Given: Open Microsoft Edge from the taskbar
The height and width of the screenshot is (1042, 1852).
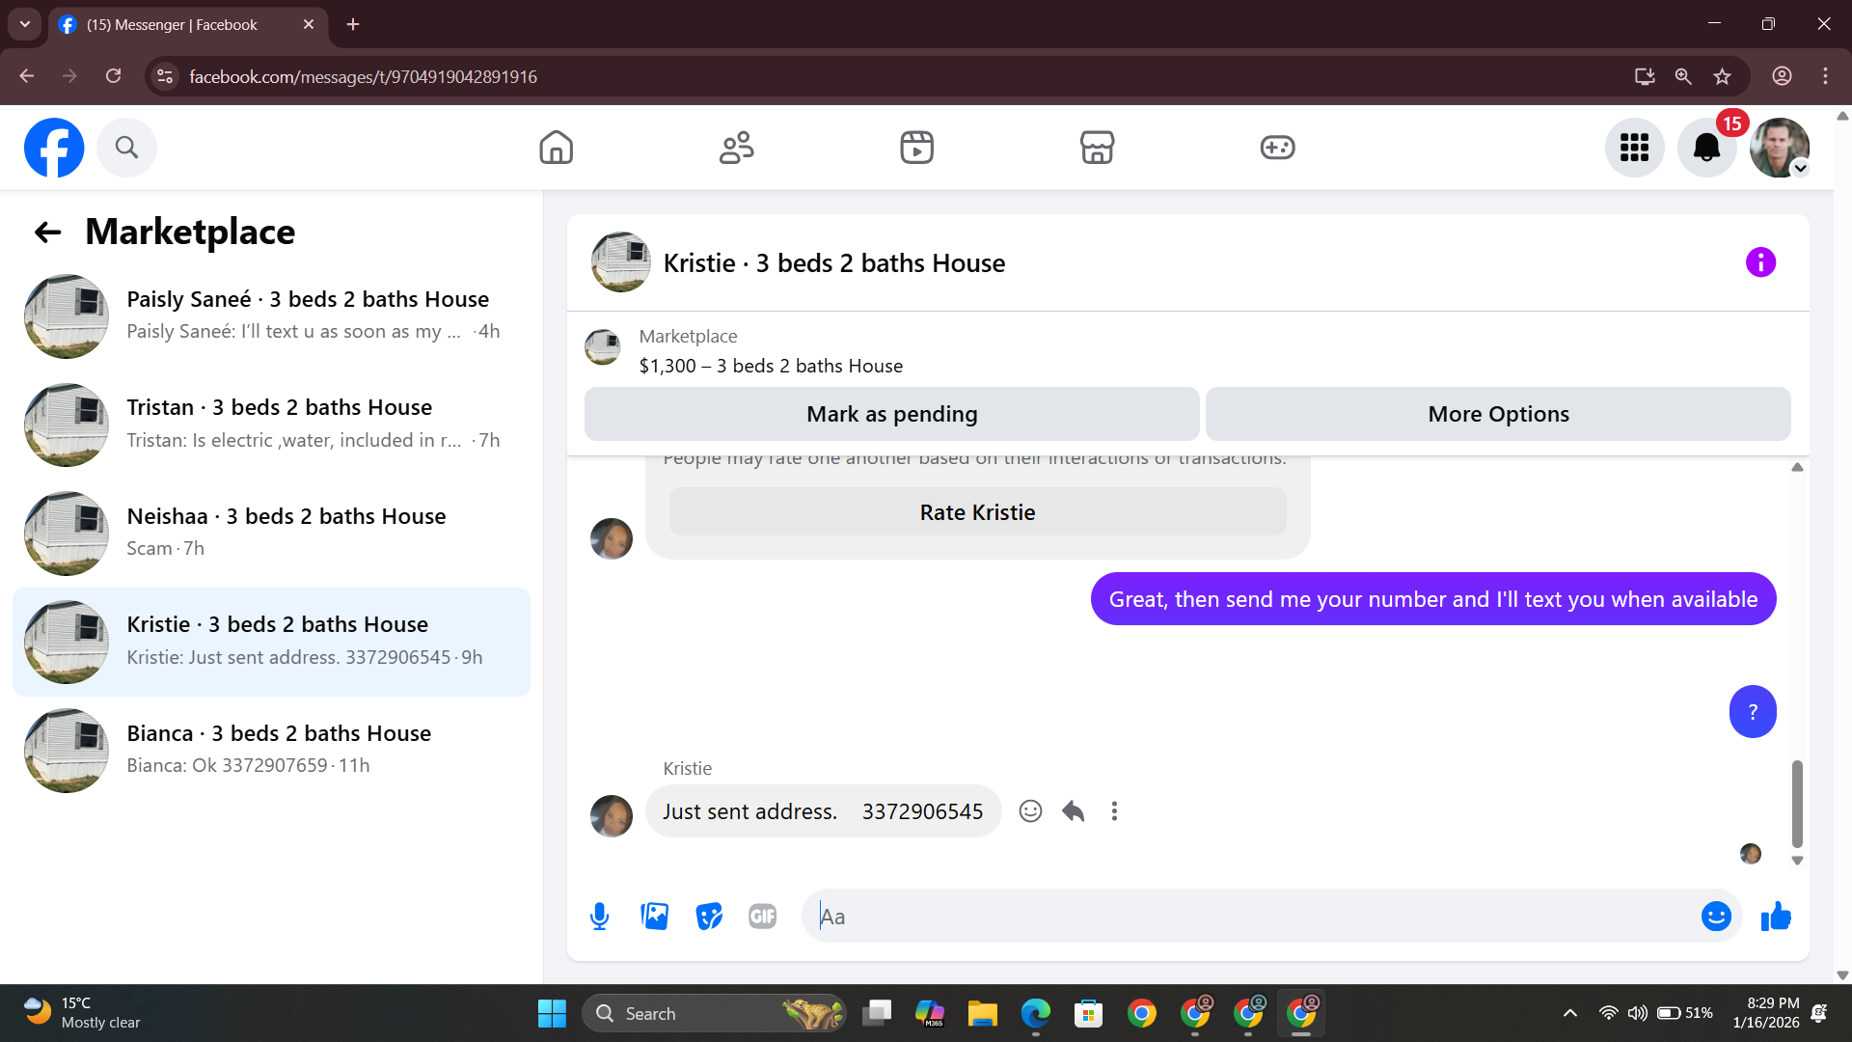Looking at the screenshot, I should coord(1035,1014).
